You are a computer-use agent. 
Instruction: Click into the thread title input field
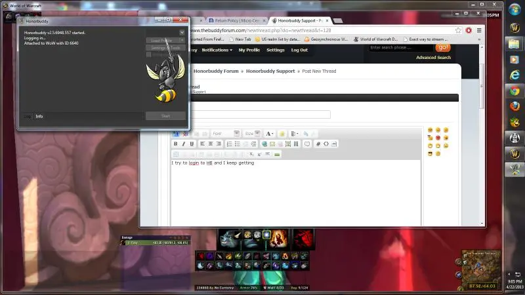(261, 114)
